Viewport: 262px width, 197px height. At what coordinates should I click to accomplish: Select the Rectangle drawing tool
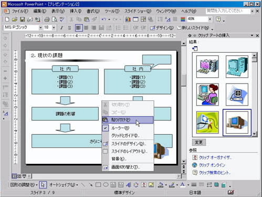[98, 185]
